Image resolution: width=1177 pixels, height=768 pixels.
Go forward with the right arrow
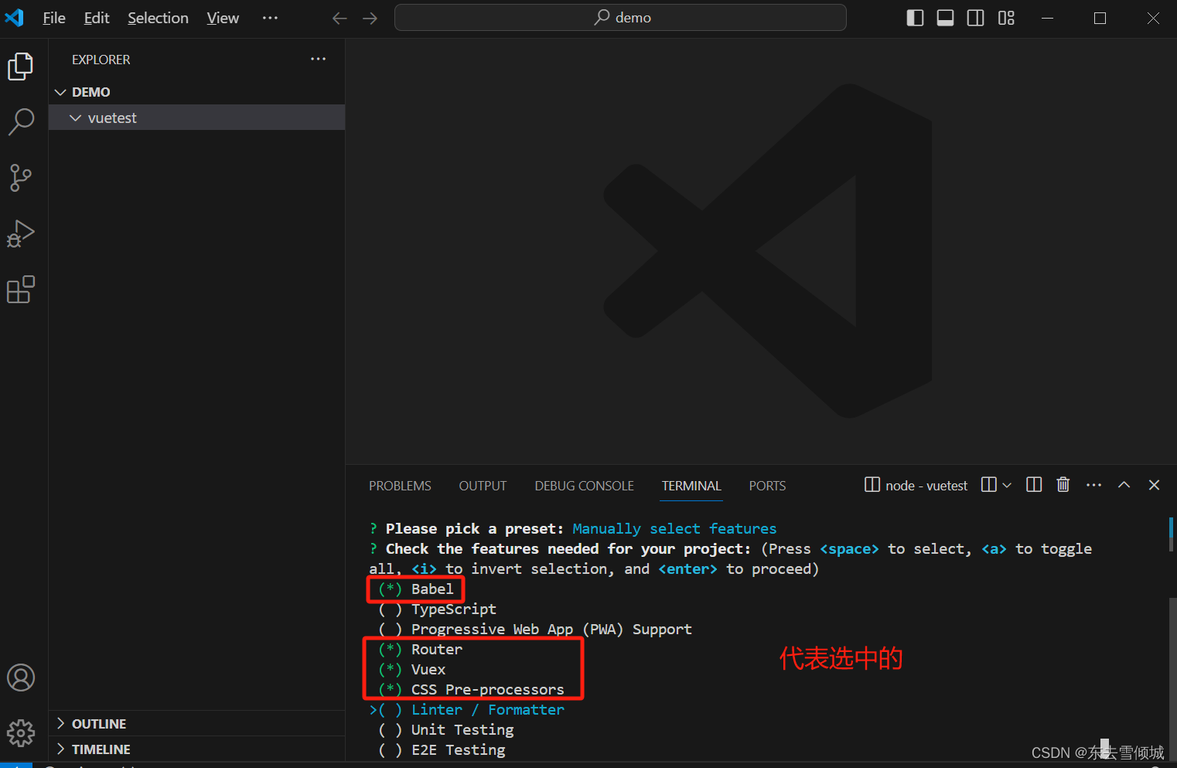coord(370,18)
